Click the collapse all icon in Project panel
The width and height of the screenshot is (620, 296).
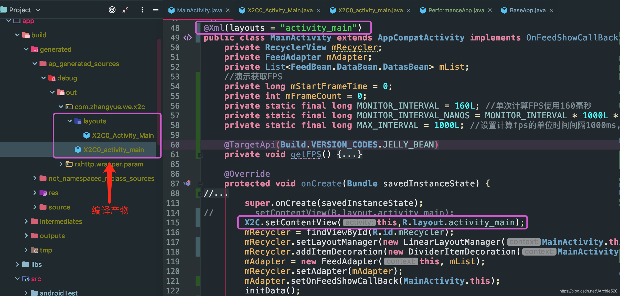[125, 10]
